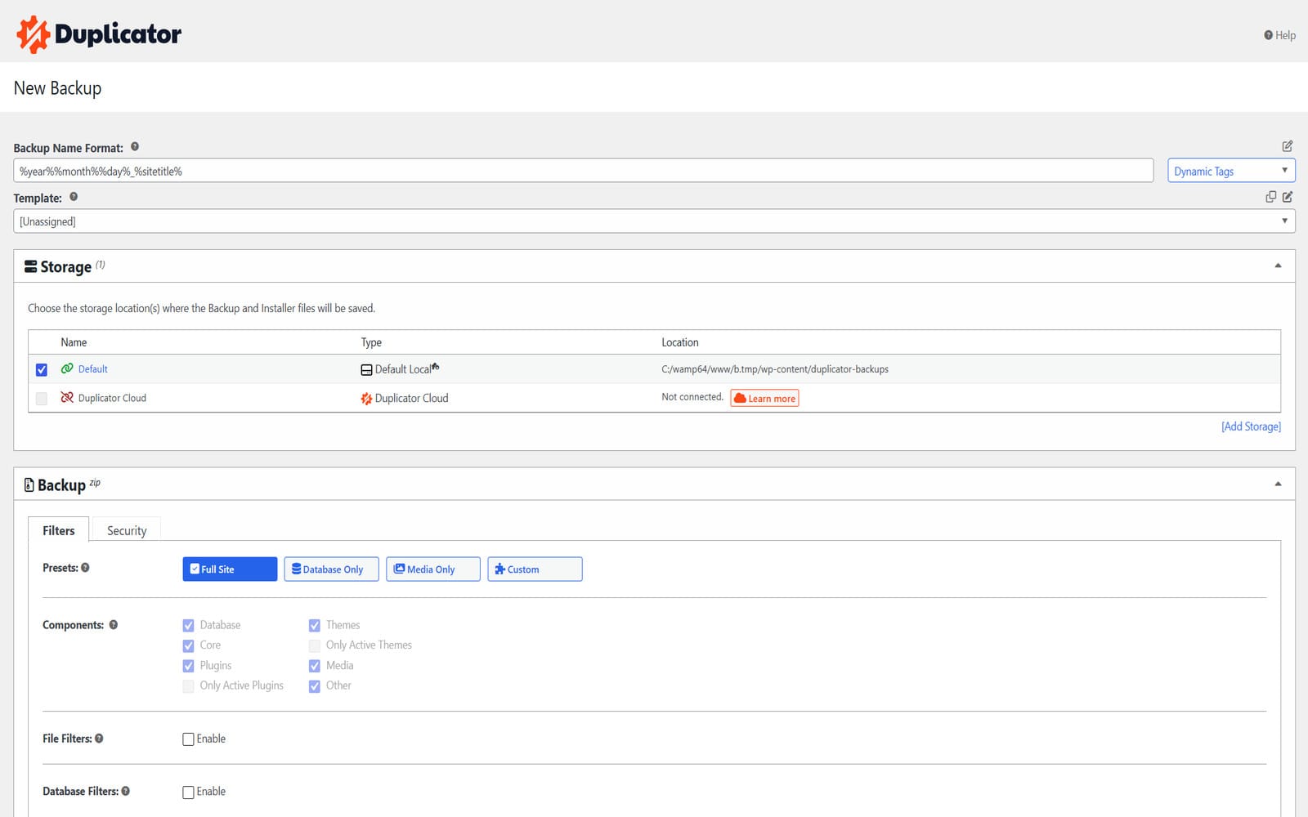Click the Components help icon
This screenshot has height=817, width=1308.
(x=114, y=625)
